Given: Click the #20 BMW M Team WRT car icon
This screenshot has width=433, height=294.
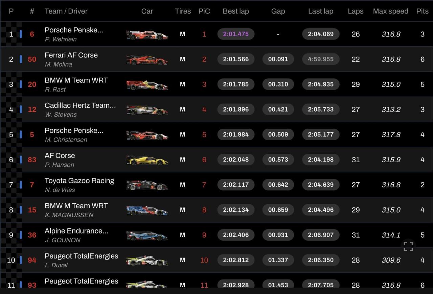Looking at the screenshot, I should [x=147, y=85].
